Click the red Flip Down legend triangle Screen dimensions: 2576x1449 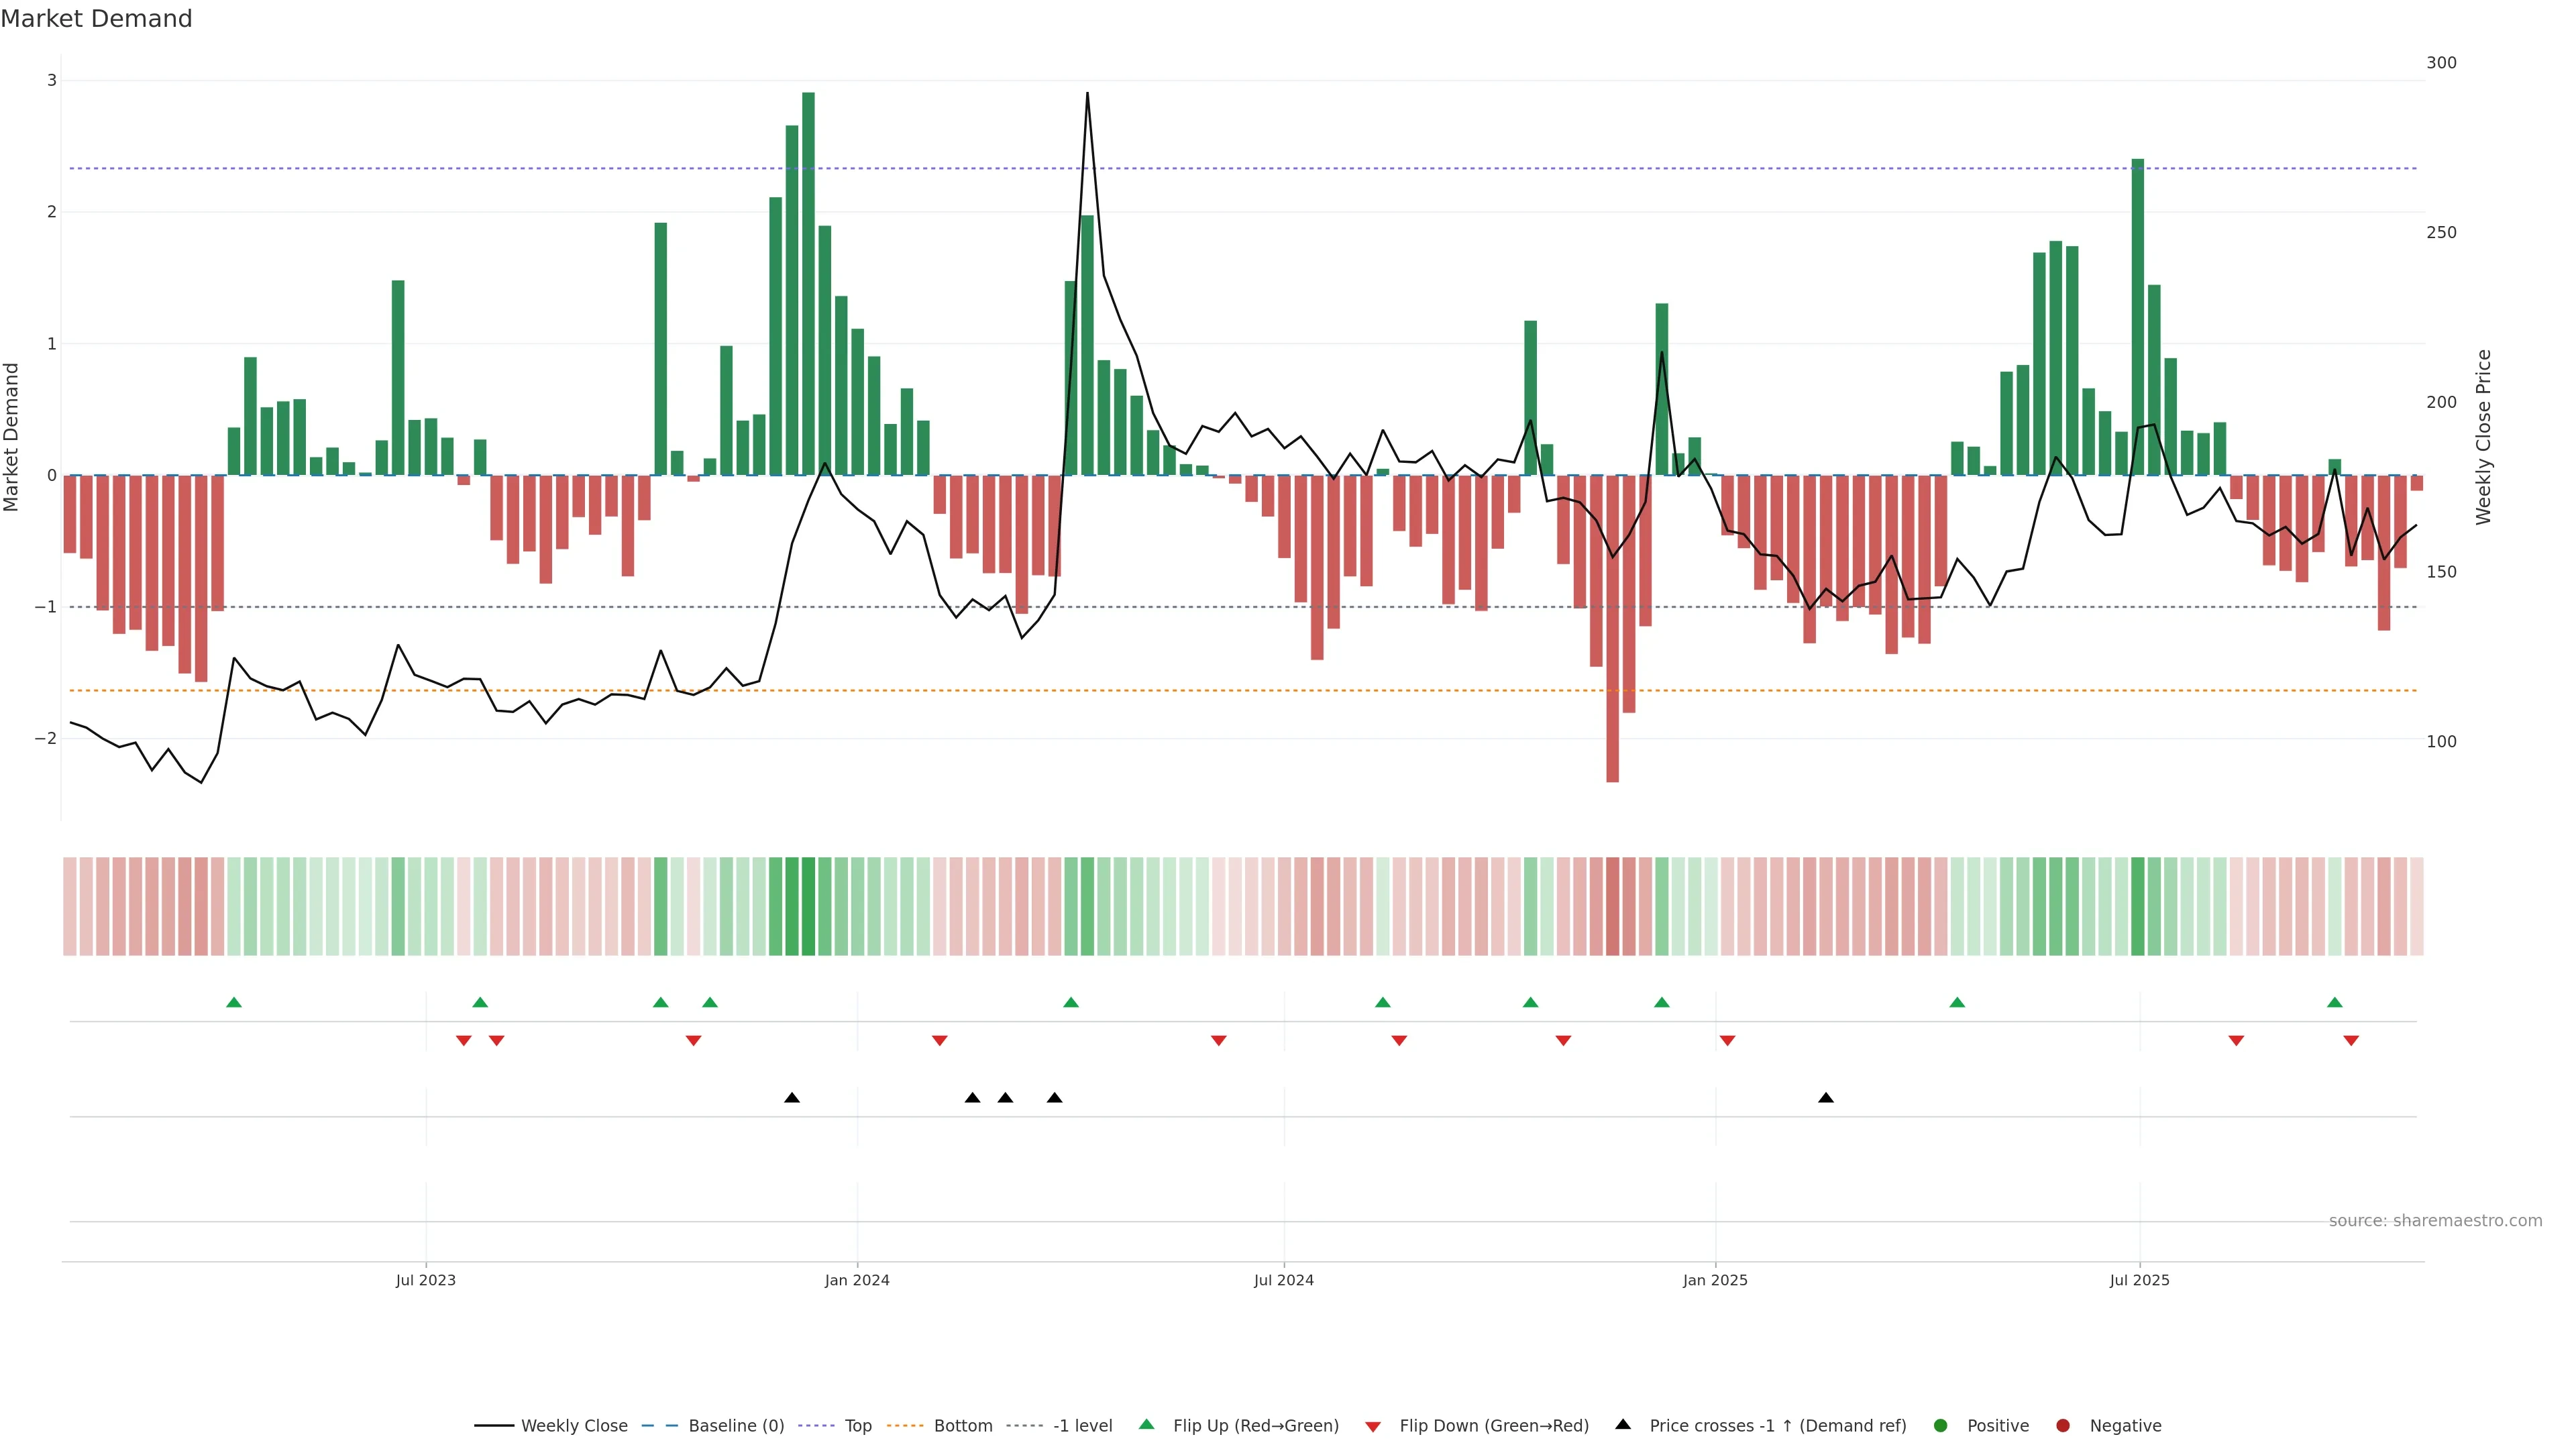coord(1372,1426)
